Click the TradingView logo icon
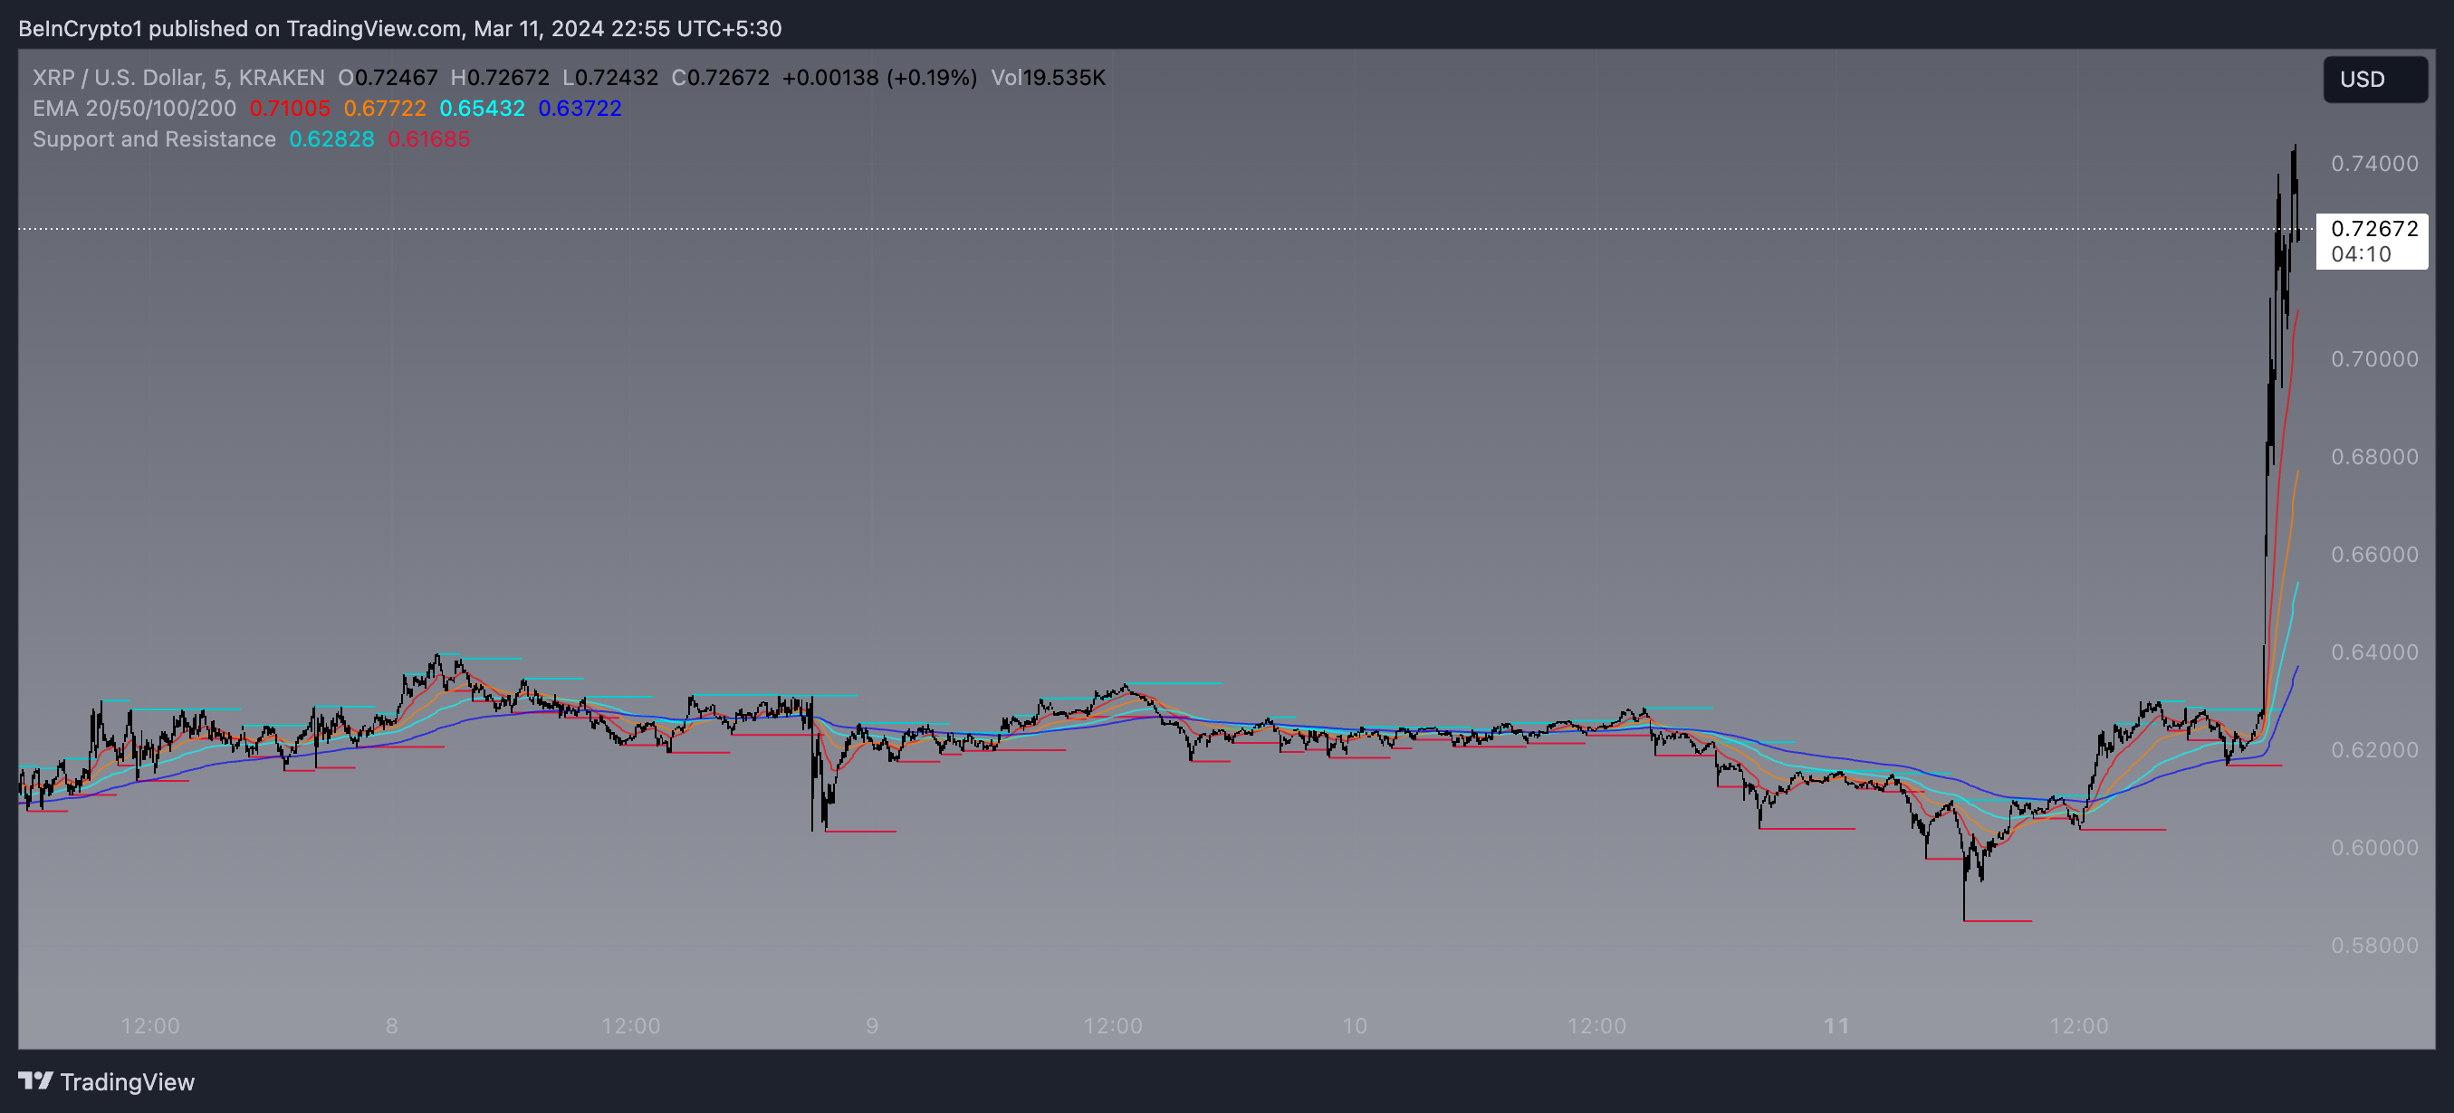The height and width of the screenshot is (1113, 2454). pyautogui.click(x=35, y=1080)
